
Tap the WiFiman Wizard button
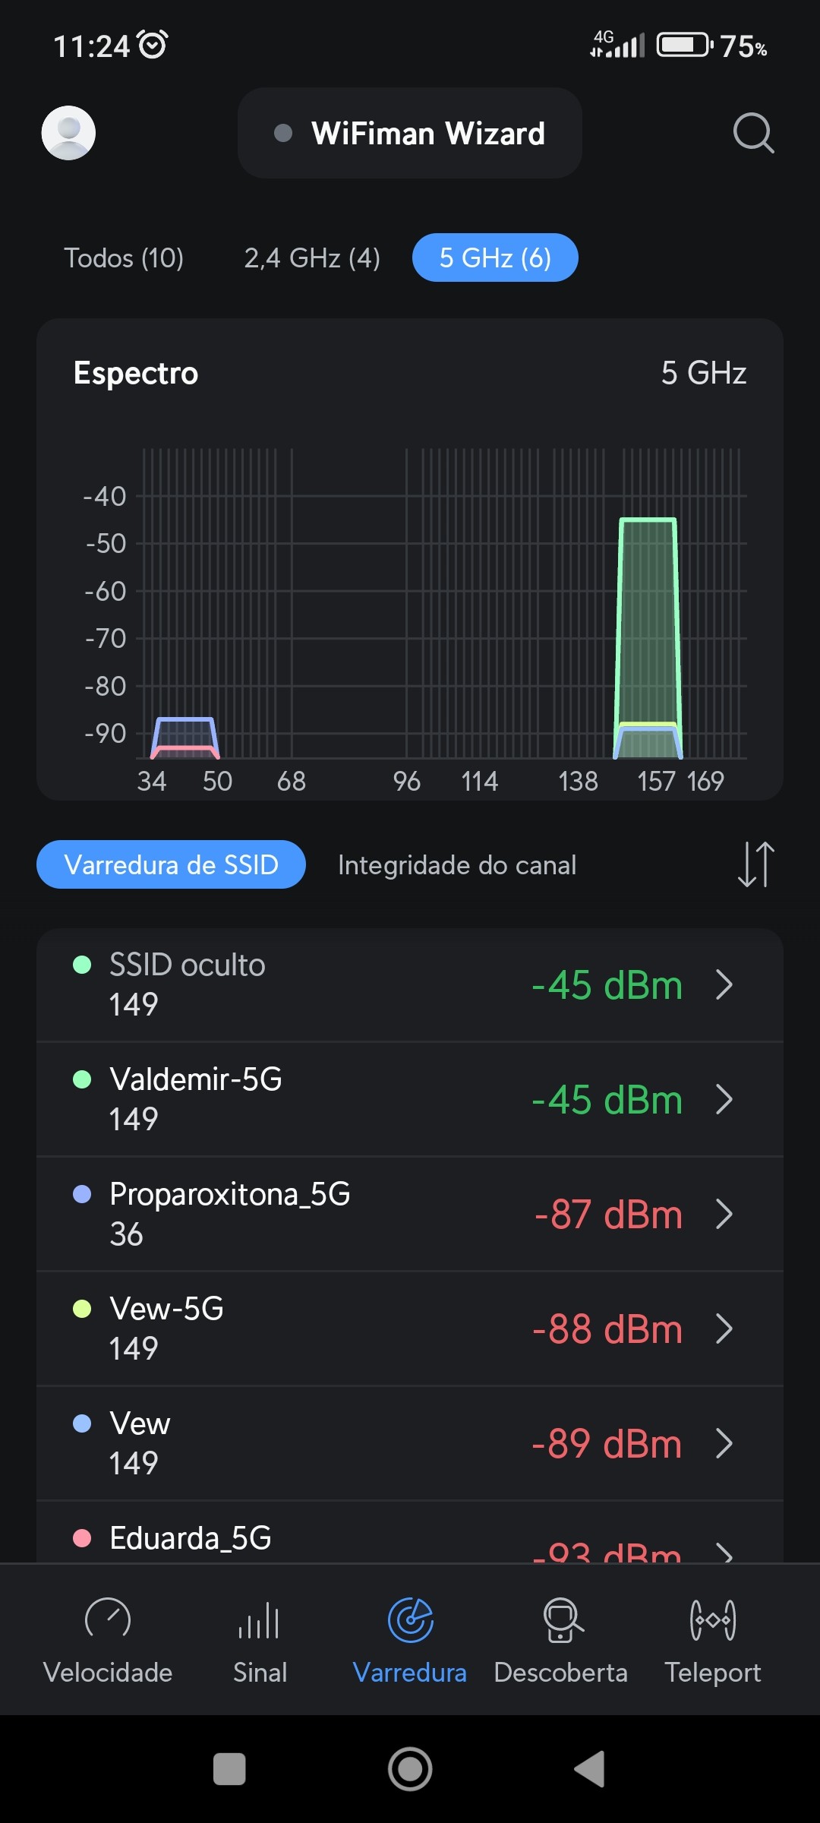pos(410,134)
